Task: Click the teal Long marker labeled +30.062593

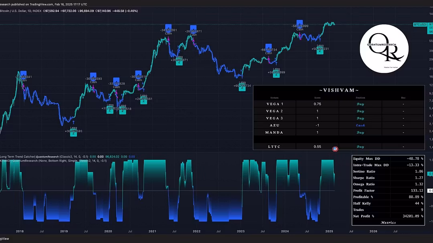Action: click(73, 133)
